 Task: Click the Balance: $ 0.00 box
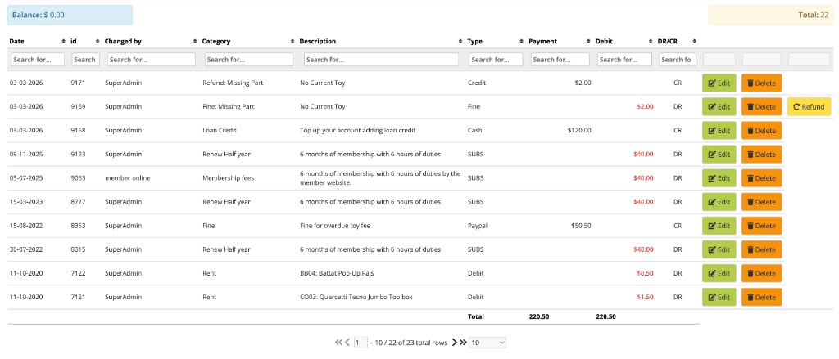[x=70, y=15]
